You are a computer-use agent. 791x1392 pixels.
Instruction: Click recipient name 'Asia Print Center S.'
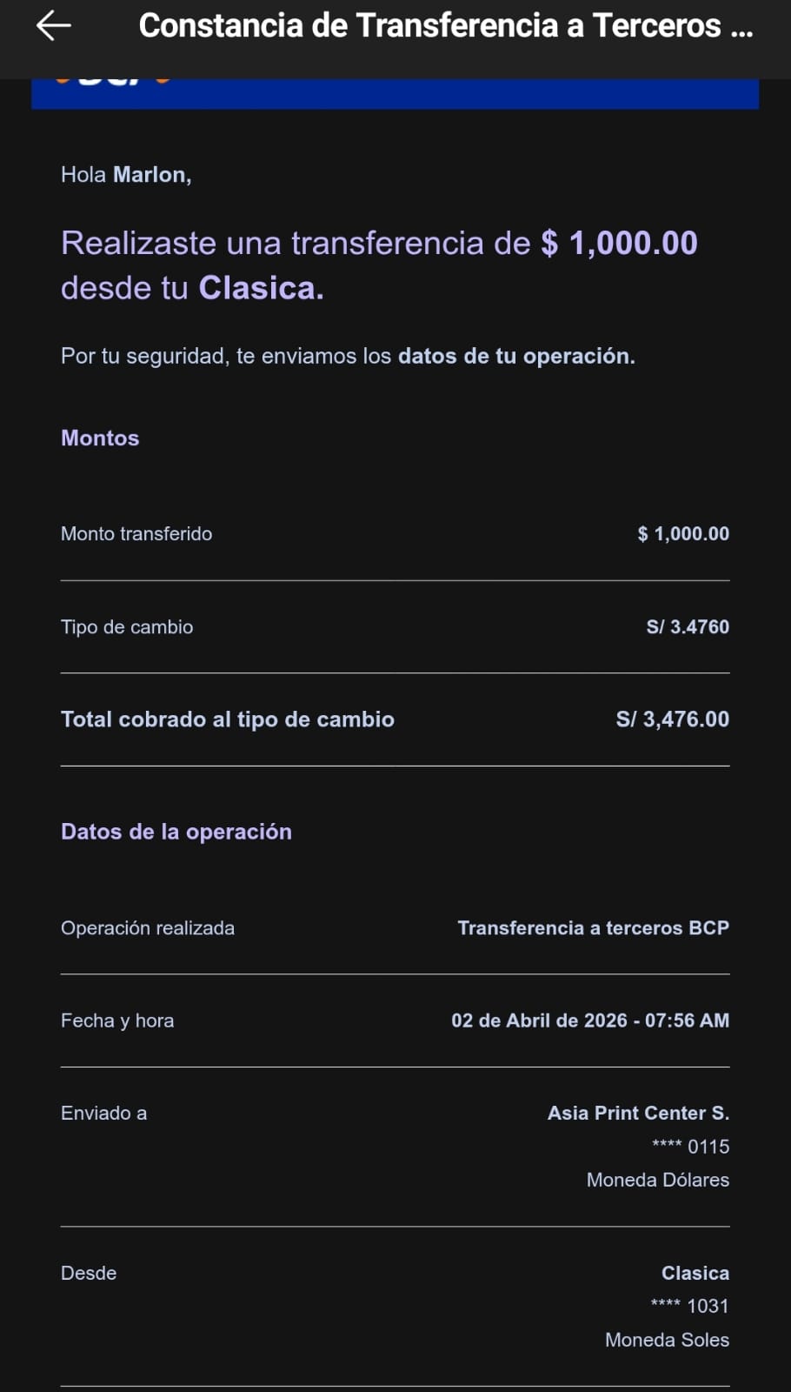coord(638,1113)
